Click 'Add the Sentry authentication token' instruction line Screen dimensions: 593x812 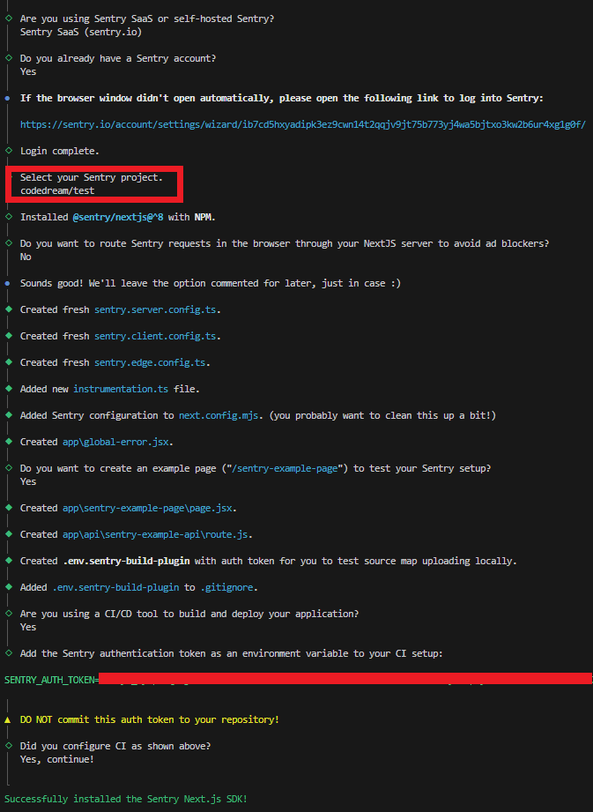click(x=232, y=653)
